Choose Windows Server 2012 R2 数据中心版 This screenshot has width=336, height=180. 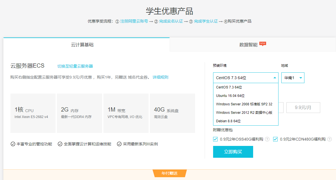(x=246, y=113)
